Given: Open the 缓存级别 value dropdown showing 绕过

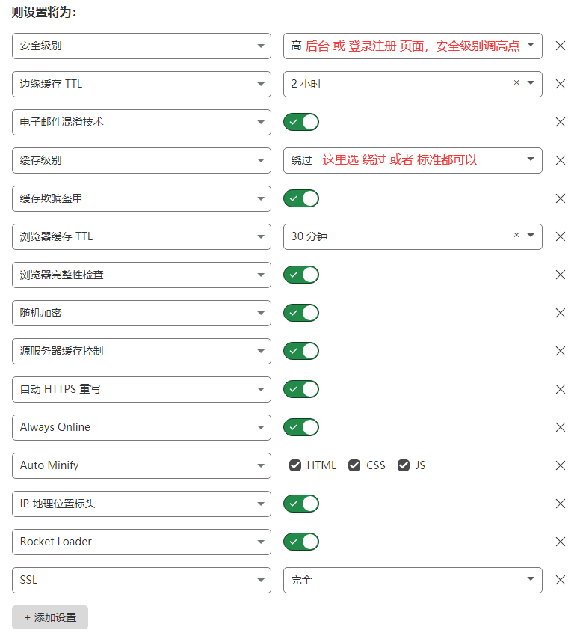Looking at the screenshot, I should (x=413, y=160).
